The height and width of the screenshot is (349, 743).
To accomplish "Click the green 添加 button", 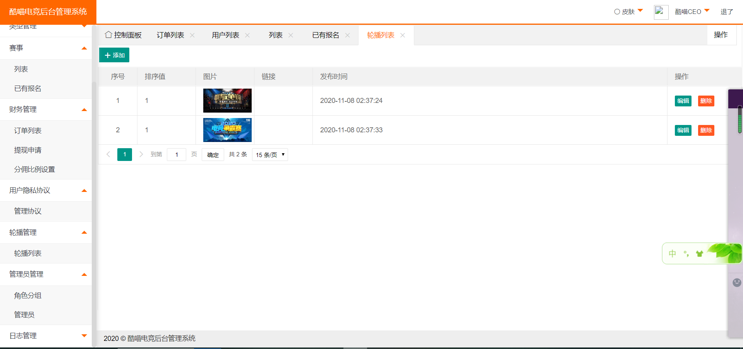I will [x=114, y=55].
